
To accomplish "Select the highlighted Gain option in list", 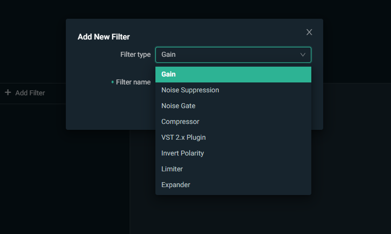I will (233, 75).
